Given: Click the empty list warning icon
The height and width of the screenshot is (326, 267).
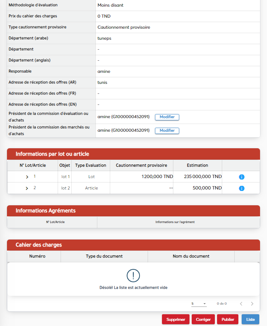Looking at the screenshot, I should (133, 275).
